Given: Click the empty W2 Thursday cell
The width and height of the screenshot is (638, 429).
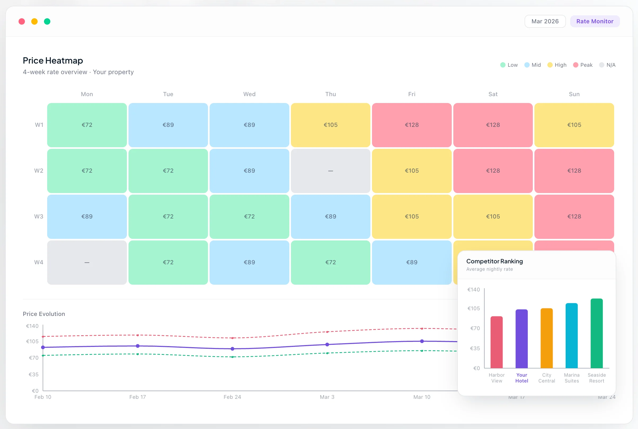Looking at the screenshot, I should (x=330, y=171).
